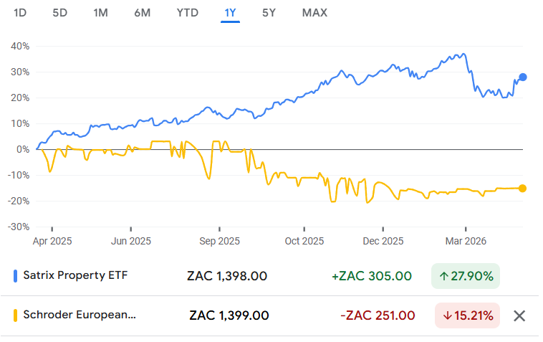
Task: Show the 1M chart range
Action: tap(101, 13)
